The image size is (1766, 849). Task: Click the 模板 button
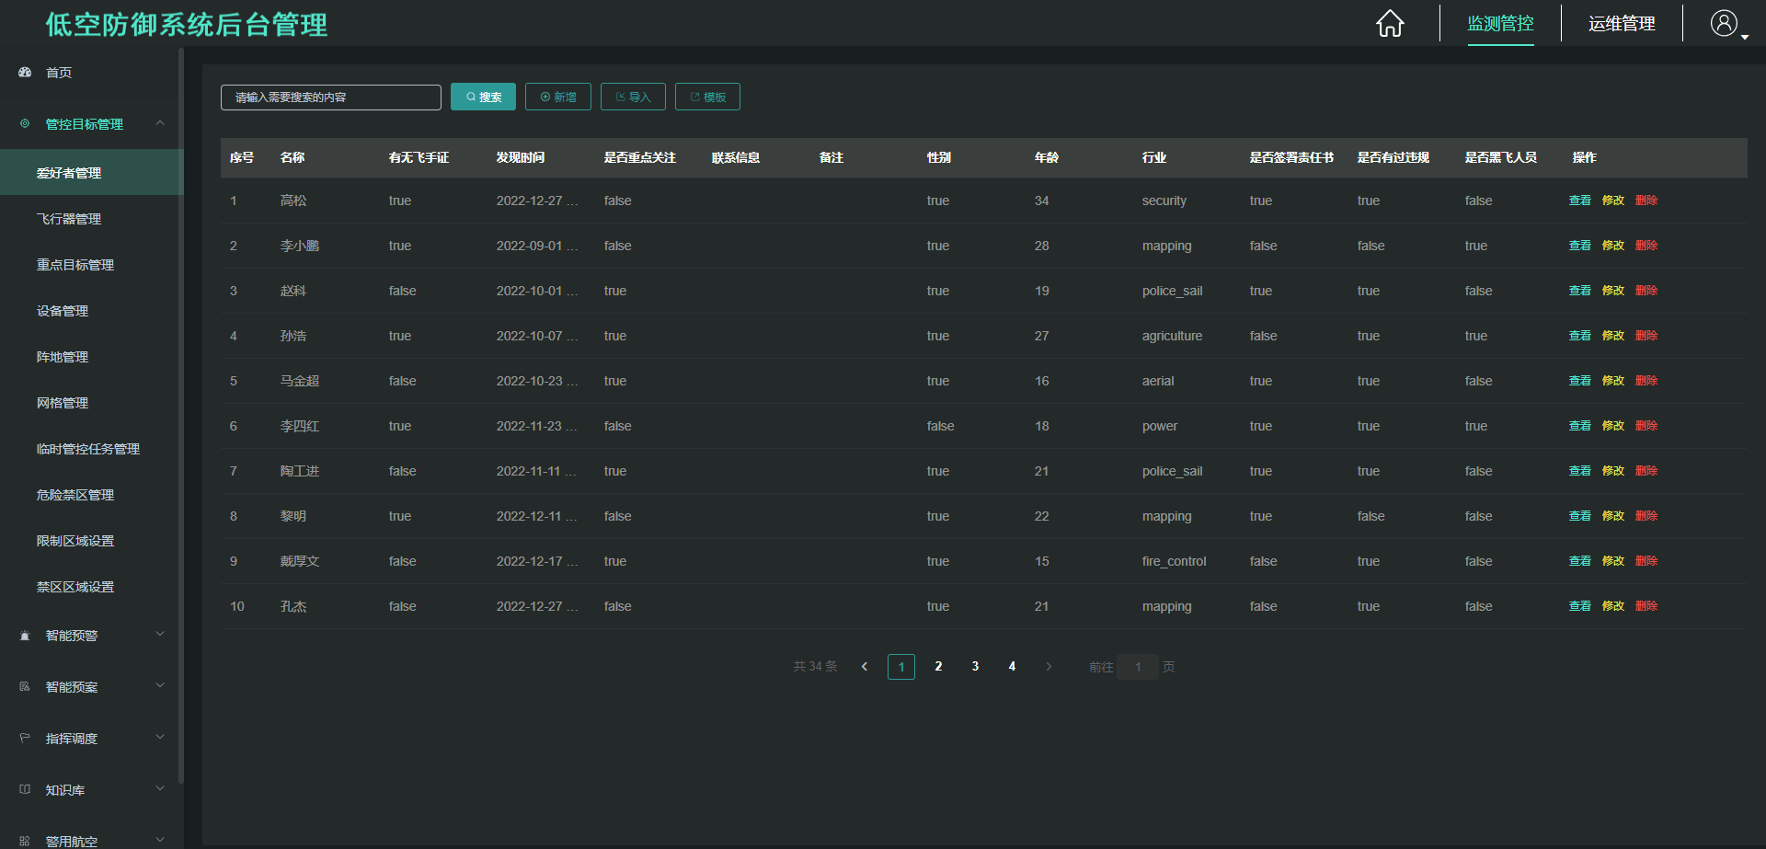707,97
